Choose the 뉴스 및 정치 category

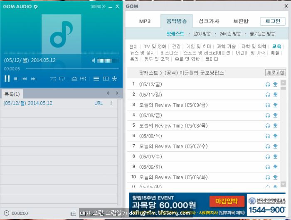[142, 53]
